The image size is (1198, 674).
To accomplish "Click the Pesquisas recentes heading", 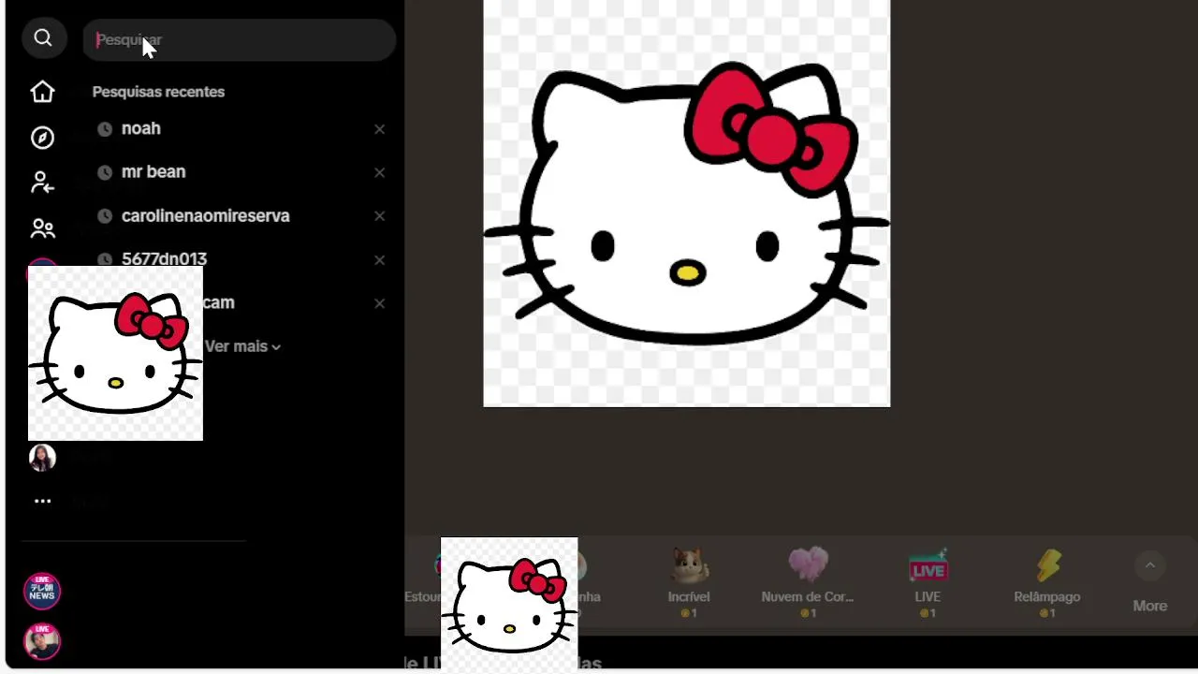I will [x=158, y=92].
